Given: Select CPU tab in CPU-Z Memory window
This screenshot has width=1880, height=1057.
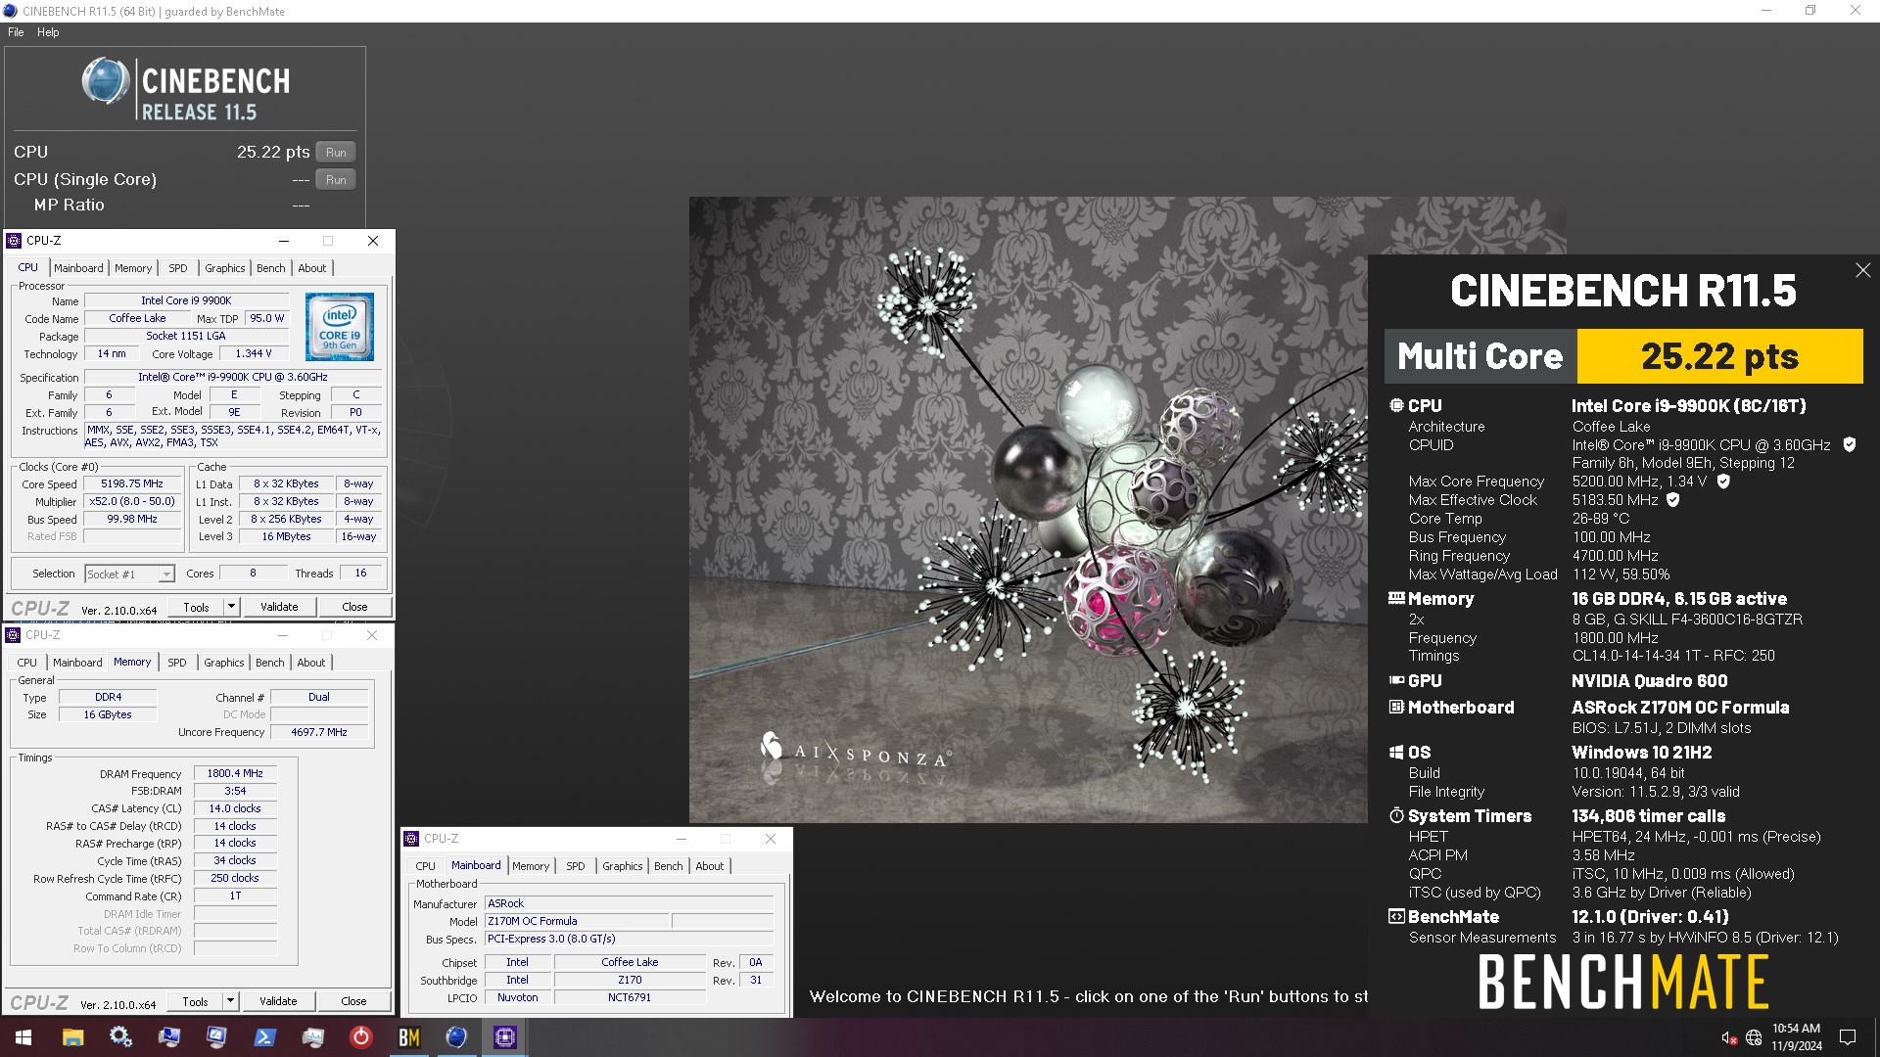Looking at the screenshot, I should pyautogui.click(x=27, y=663).
